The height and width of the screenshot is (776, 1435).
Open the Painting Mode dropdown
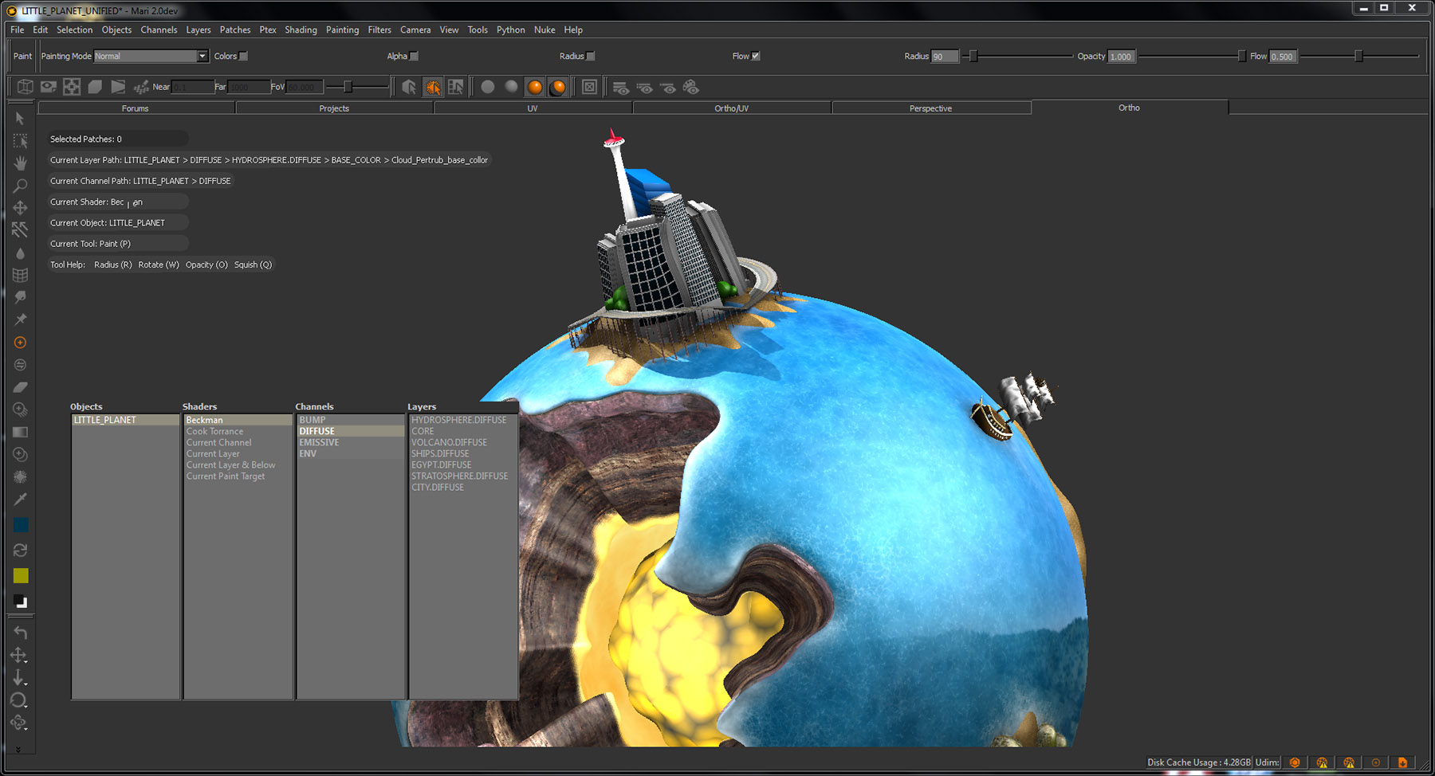click(x=151, y=56)
